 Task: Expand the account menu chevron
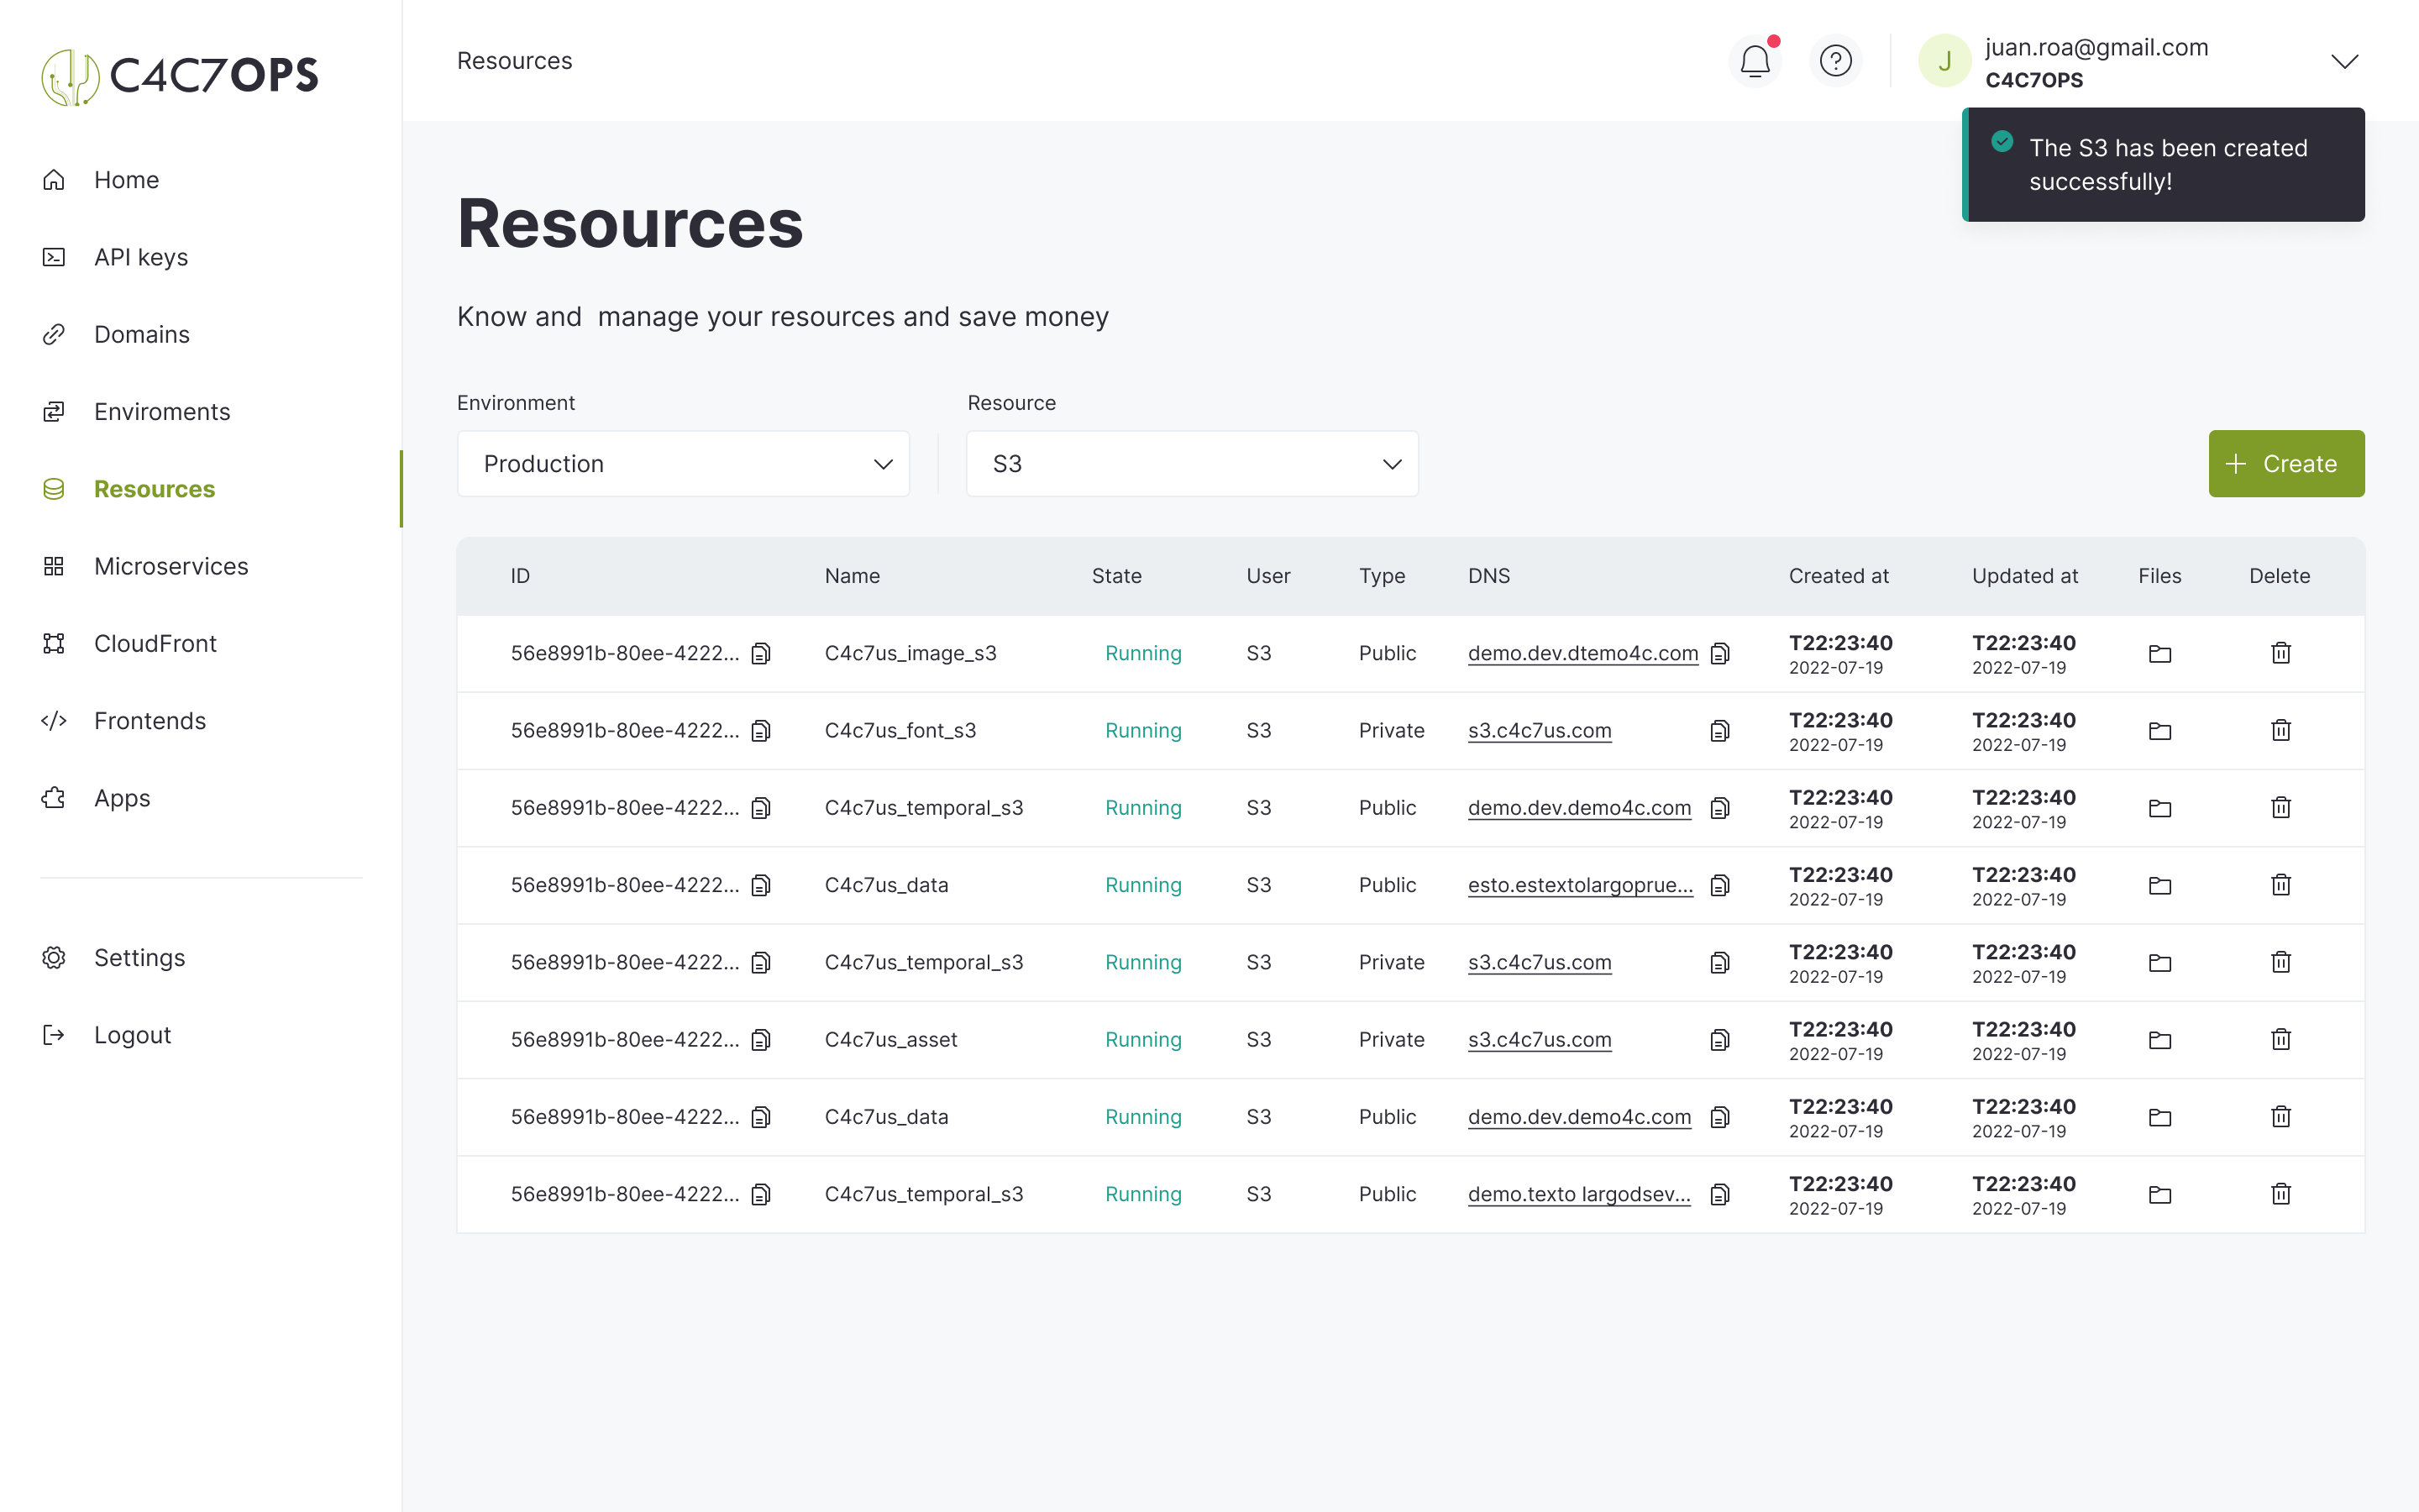tap(2344, 61)
